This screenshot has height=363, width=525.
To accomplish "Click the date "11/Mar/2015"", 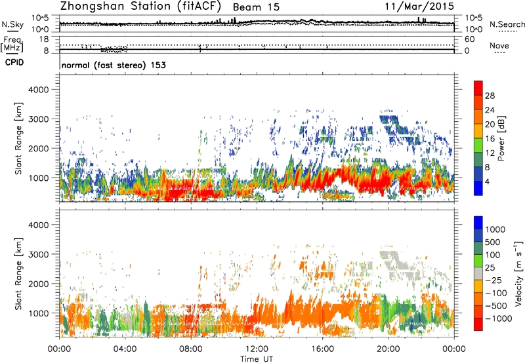I will point(419,6).
